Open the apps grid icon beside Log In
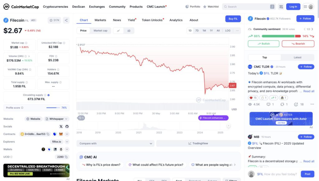Screen dimensions: 319x181 (281, 7)
